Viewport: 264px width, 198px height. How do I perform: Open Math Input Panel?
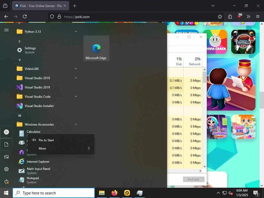coord(47,171)
